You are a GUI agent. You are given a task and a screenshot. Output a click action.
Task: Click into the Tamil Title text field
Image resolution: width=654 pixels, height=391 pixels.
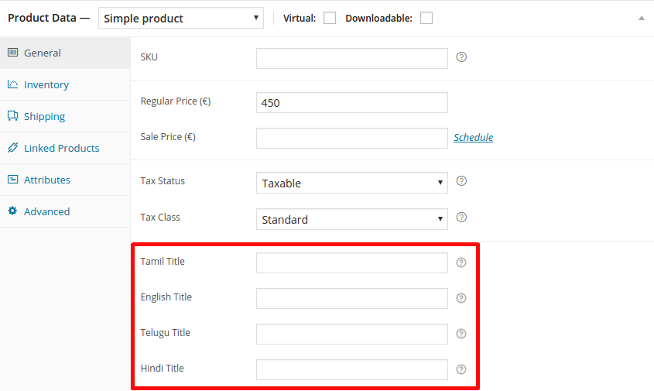[351, 262]
